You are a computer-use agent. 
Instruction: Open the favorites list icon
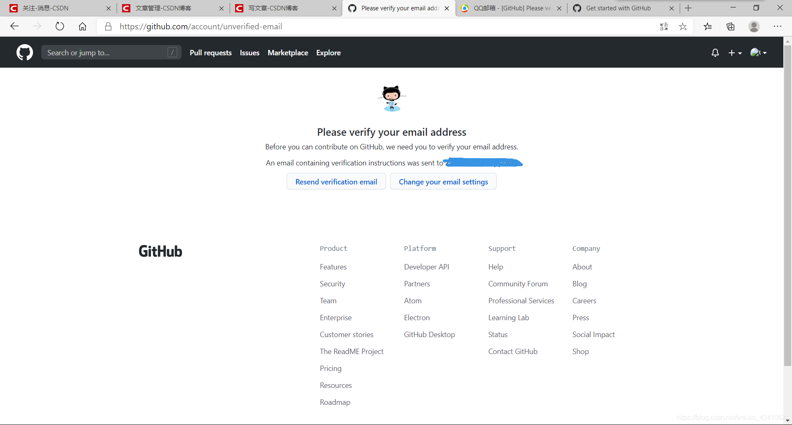coord(708,26)
